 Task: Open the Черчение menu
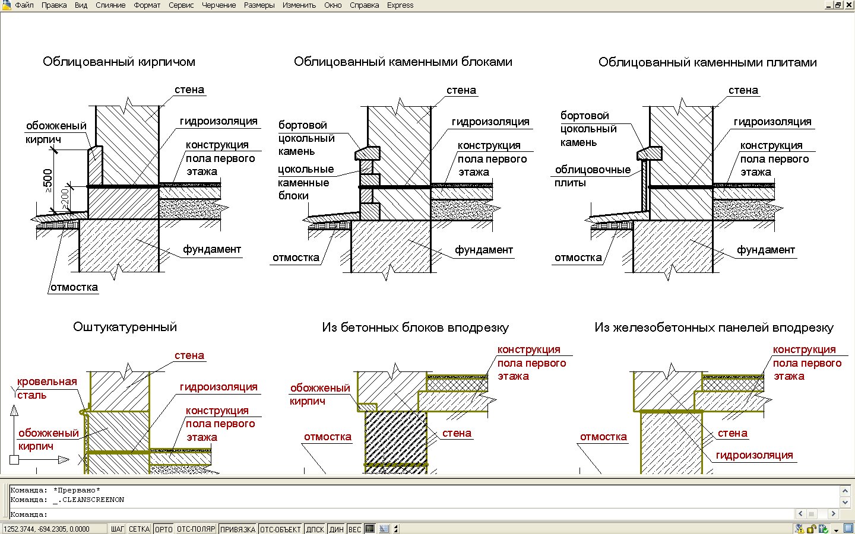click(x=218, y=5)
